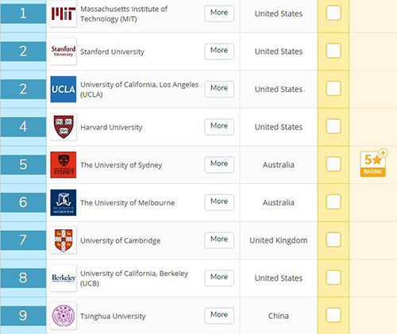Click More button for Berkeley (UCB)
Image resolution: width=397 pixels, height=334 pixels.
pyautogui.click(x=219, y=278)
